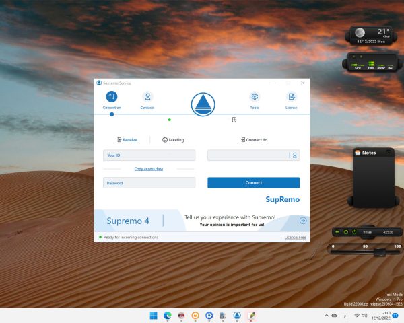
Task: Click the moon icon in weather widget
Action: [360, 33]
